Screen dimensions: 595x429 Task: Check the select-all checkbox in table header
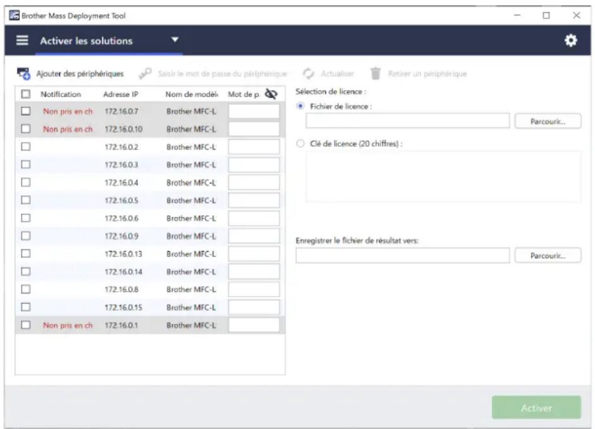[25, 94]
